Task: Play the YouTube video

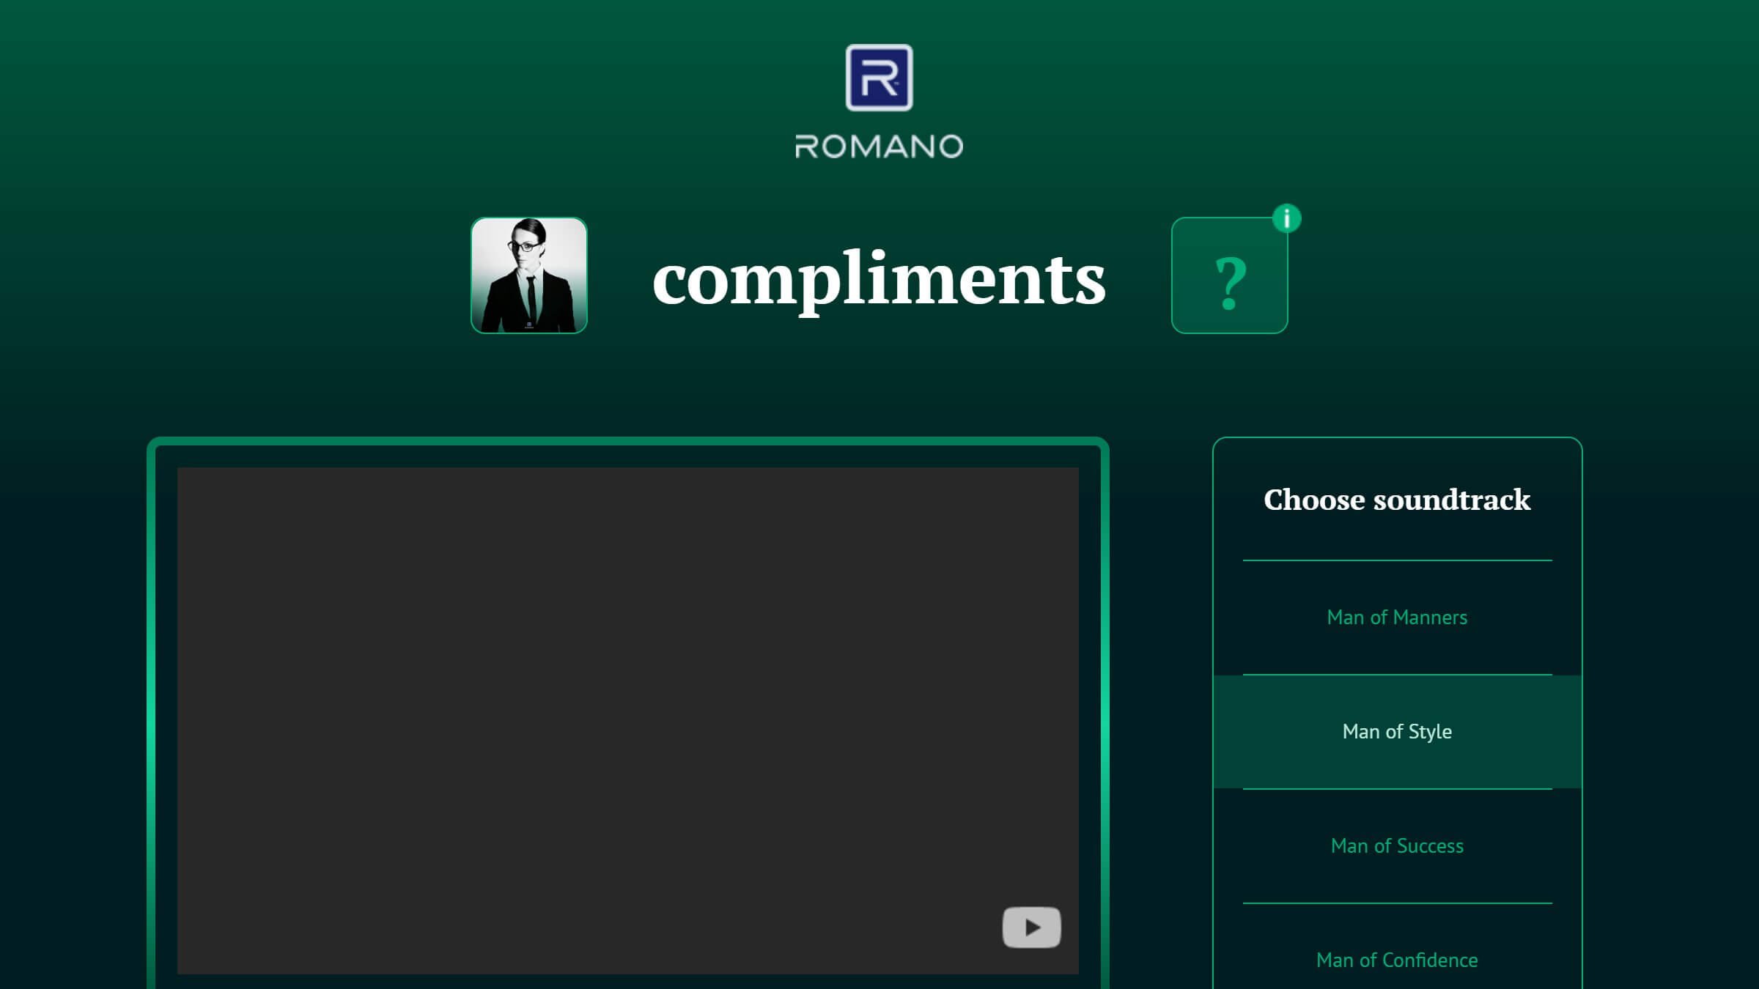Action: 1031,927
